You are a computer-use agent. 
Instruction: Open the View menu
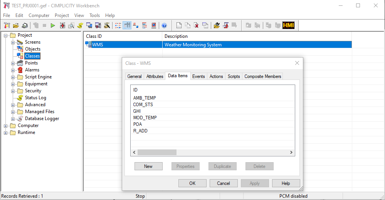79,15
